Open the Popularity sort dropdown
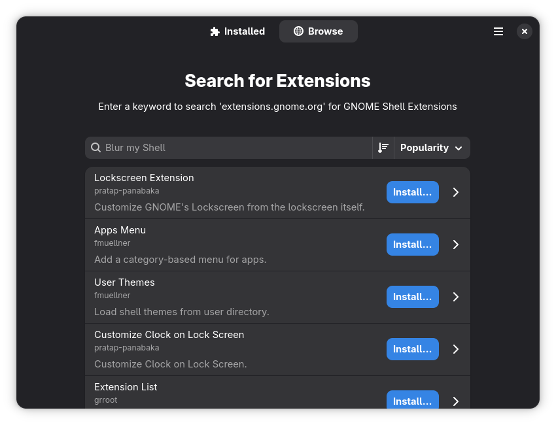This screenshot has width=556, height=425. [432, 148]
